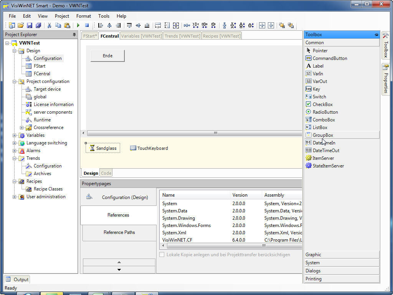Click the Save All toolbar icon

coord(38,25)
